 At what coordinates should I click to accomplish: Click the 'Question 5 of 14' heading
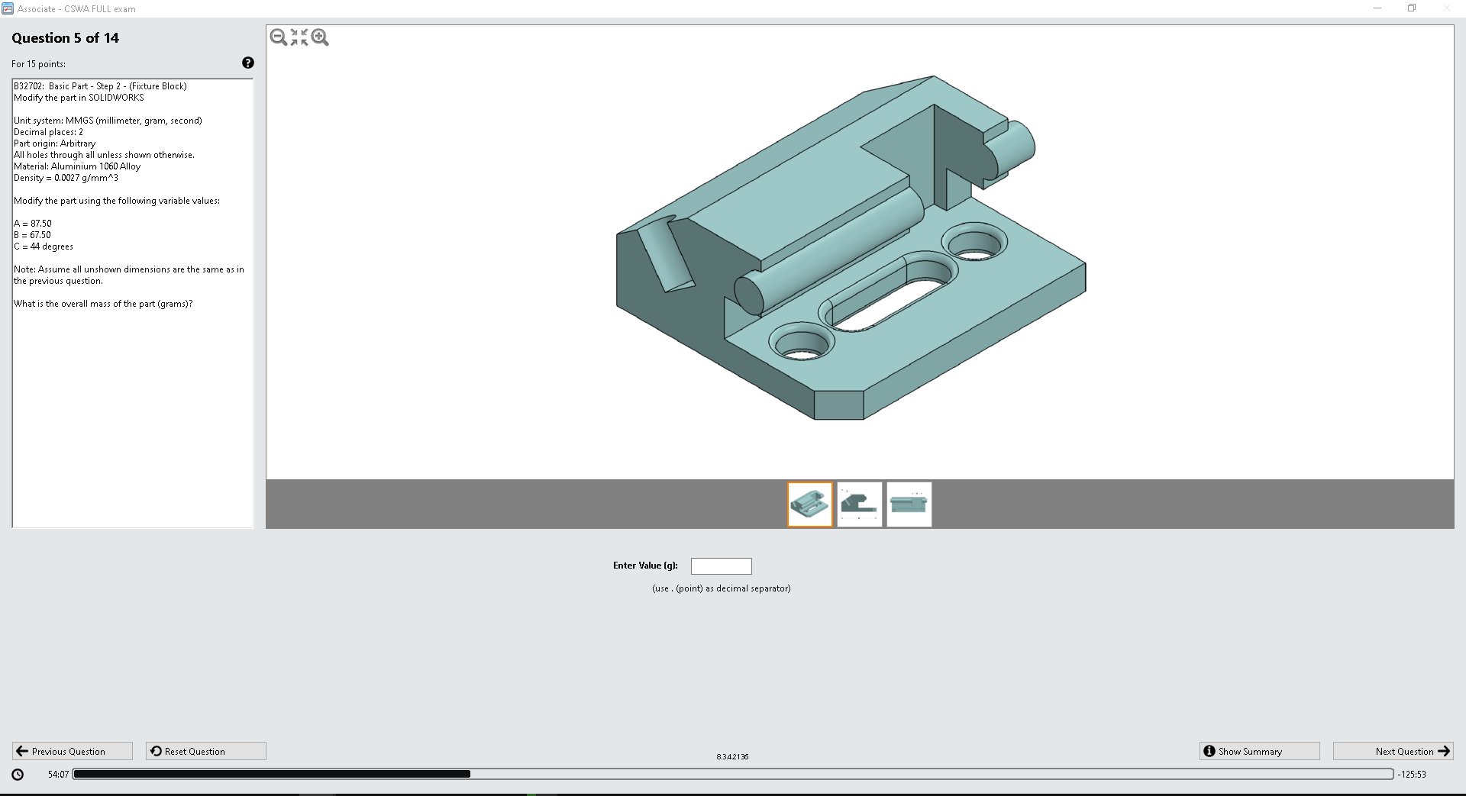pos(66,38)
